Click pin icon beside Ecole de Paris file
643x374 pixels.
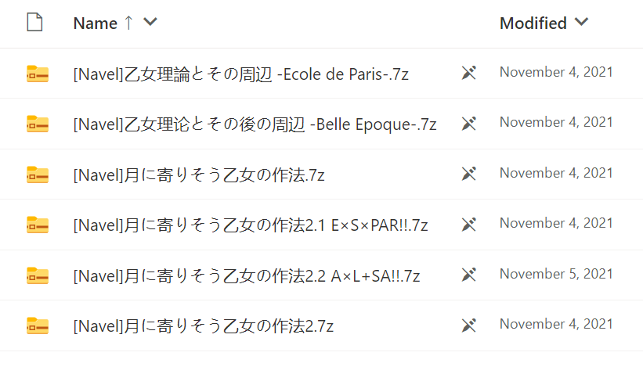click(468, 74)
